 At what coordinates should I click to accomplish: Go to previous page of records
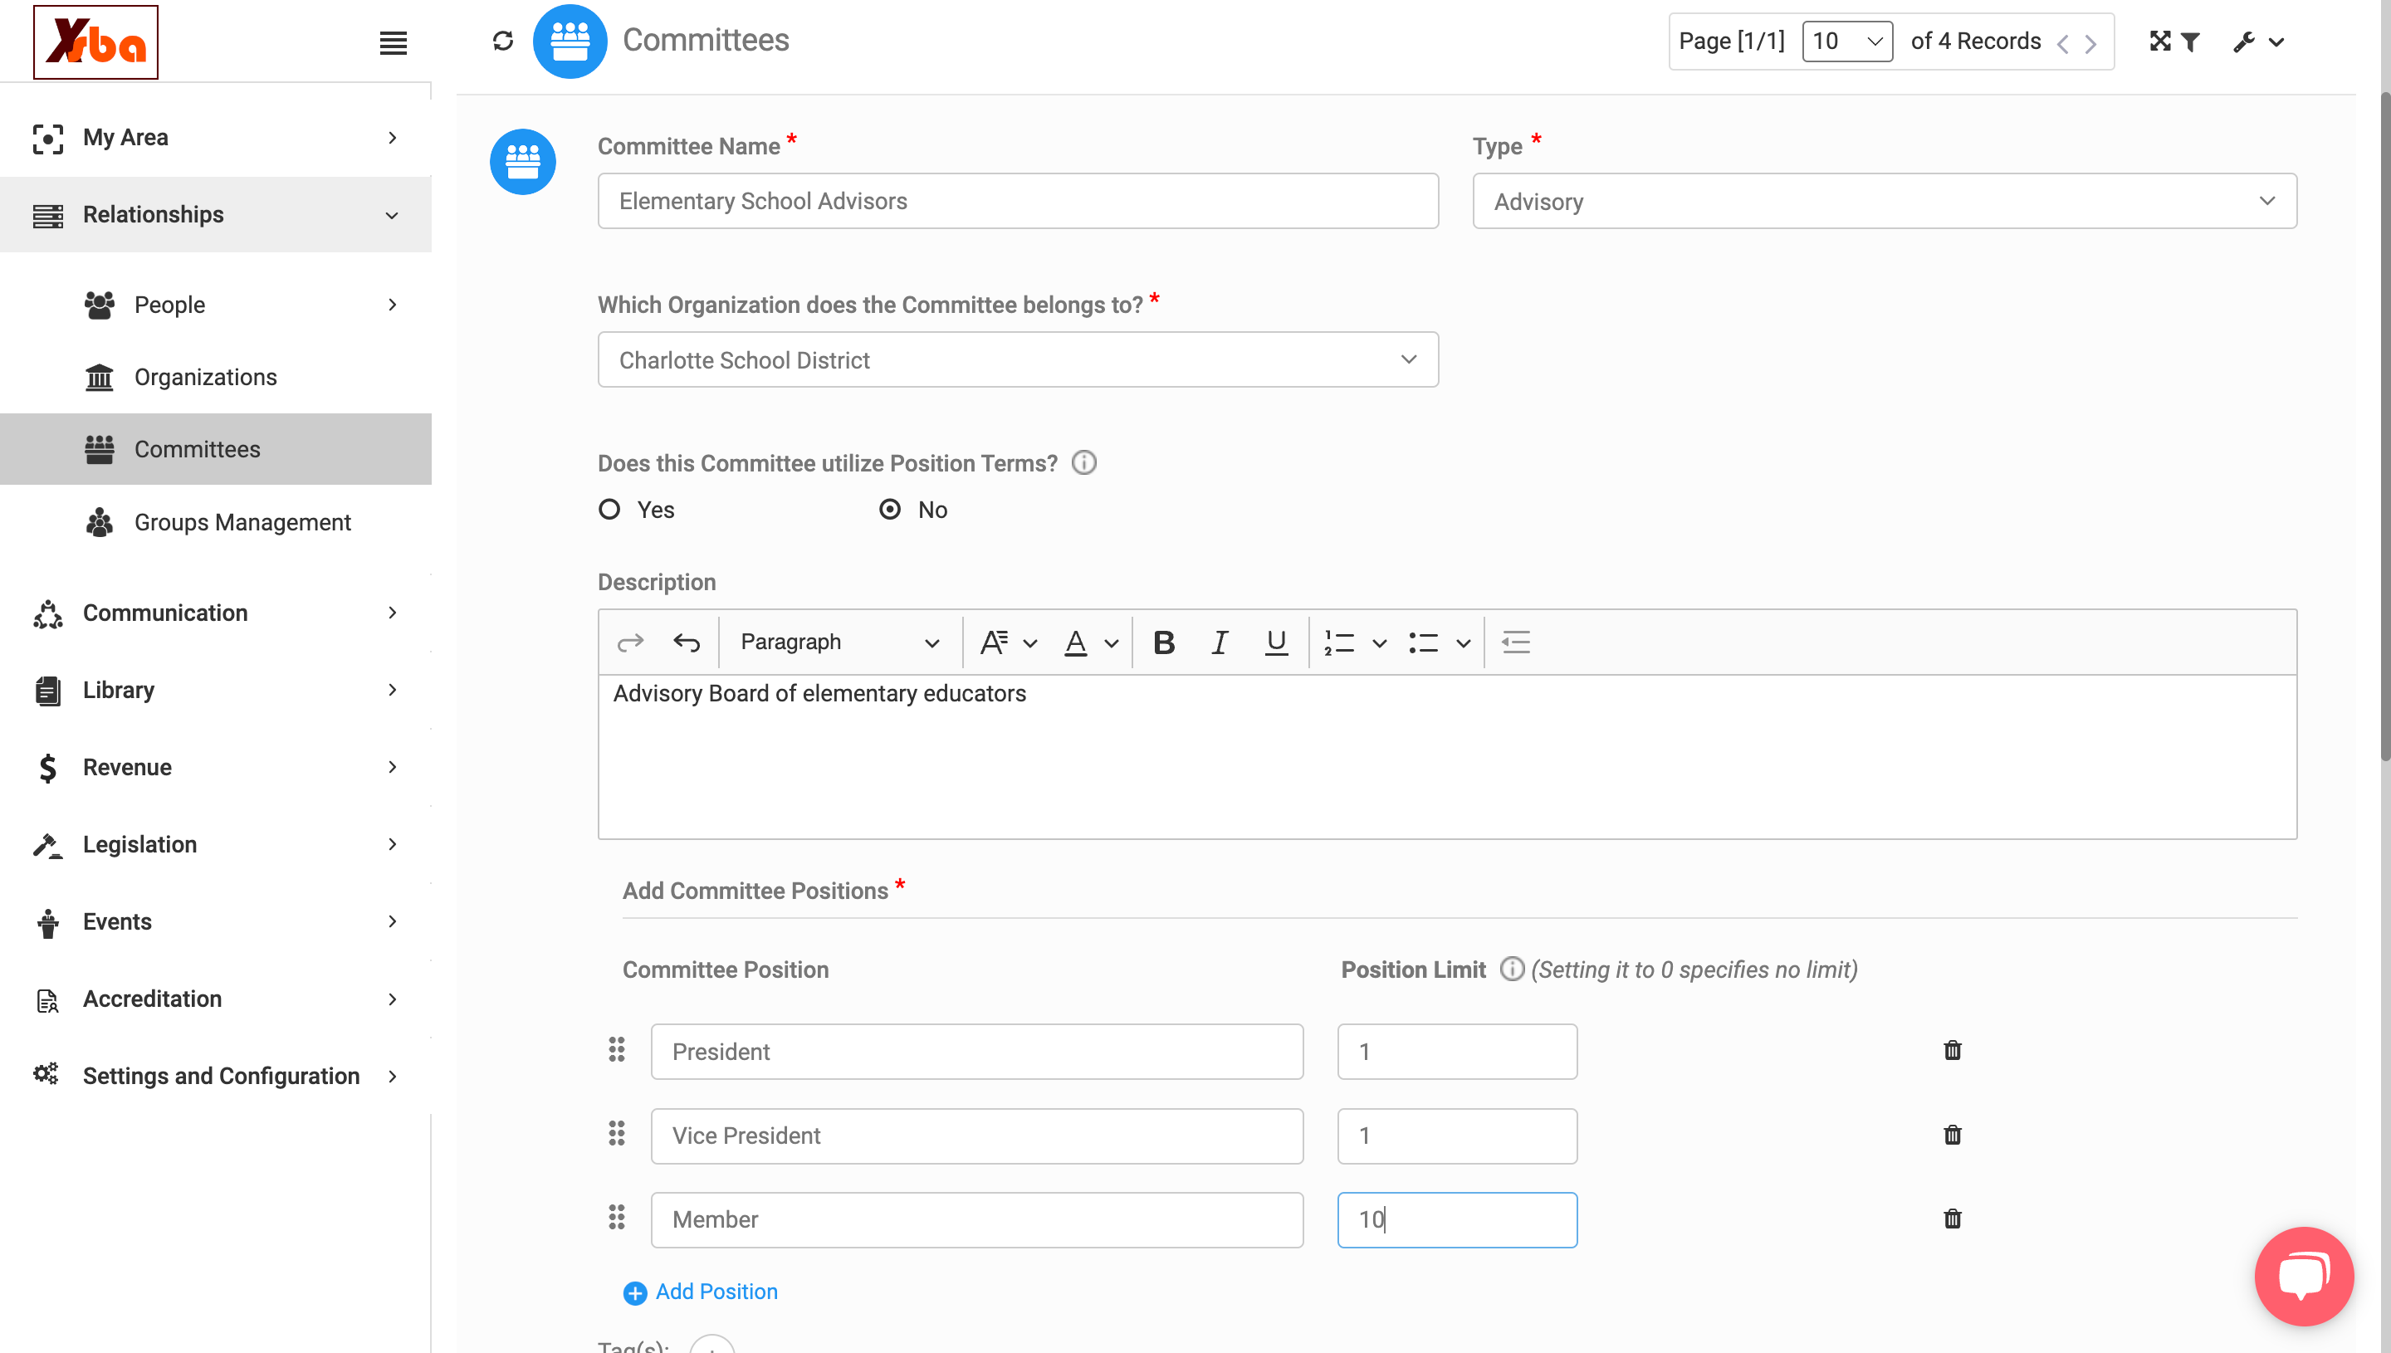[2062, 44]
